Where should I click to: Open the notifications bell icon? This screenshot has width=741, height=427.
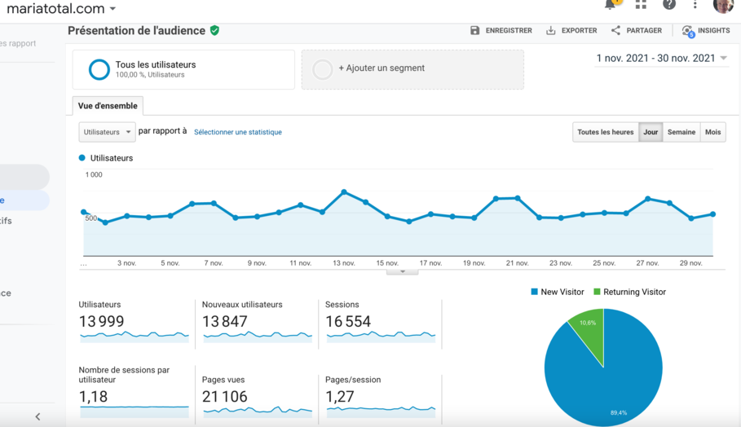[x=611, y=5]
